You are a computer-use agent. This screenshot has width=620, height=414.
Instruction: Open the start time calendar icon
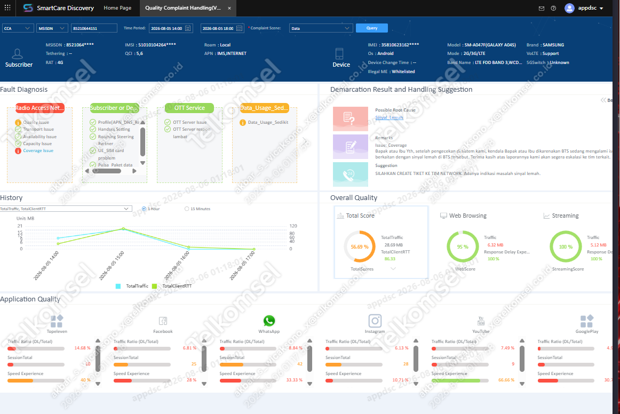tap(188, 28)
